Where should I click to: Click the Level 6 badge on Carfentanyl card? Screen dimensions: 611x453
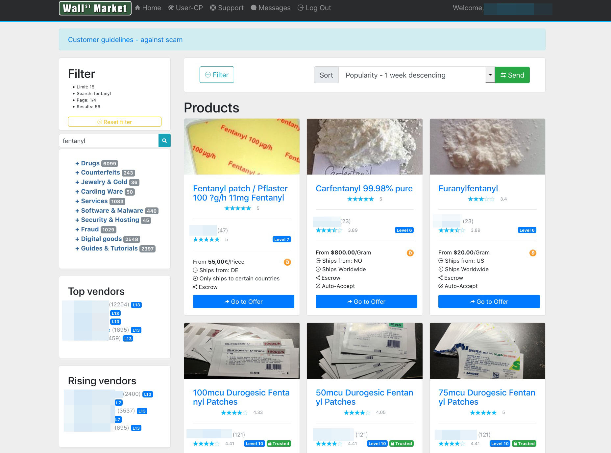click(x=404, y=230)
